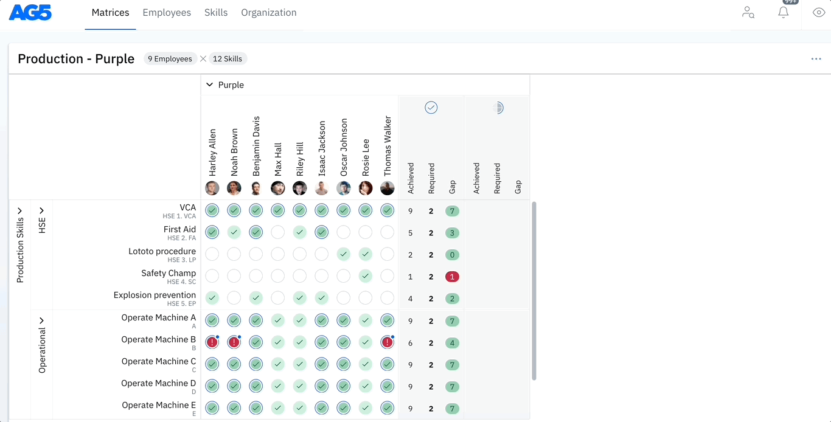Click Harley Allen's red alert on Operate Machine B

212,342
